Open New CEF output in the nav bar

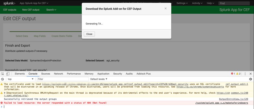tap(31, 10)
